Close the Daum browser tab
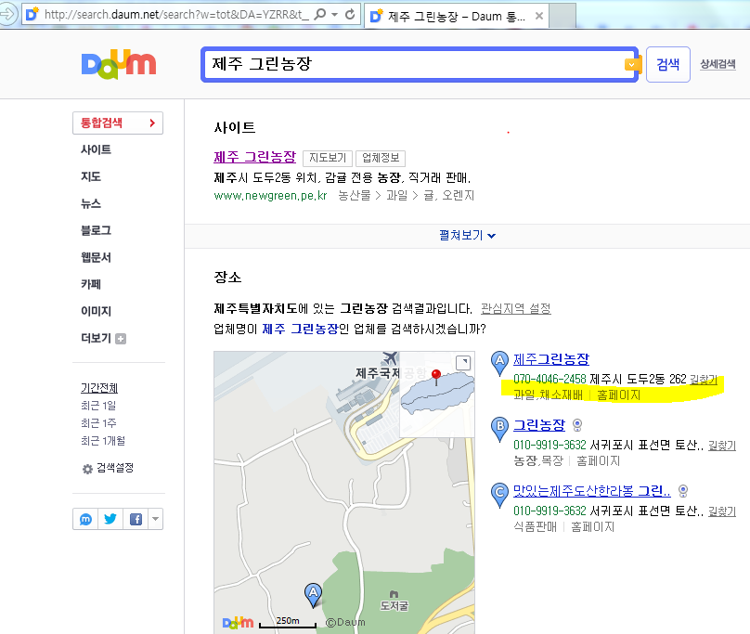This screenshot has width=750, height=634. (x=539, y=17)
